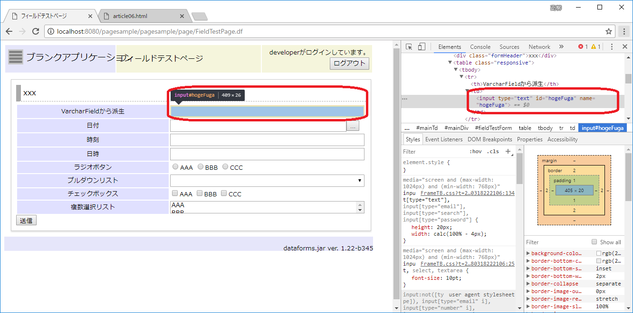Expand the background-color computed property

(528, 253)
